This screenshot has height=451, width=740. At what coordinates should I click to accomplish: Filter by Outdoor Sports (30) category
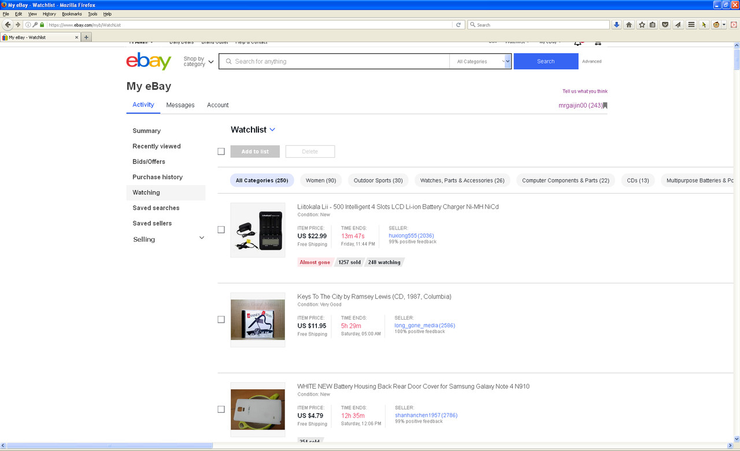coord(378,180)
